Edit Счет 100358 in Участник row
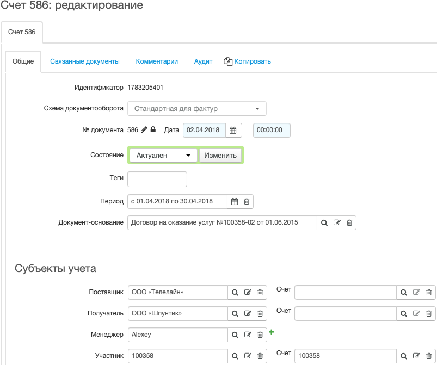This screenshot has width=437, height=365. coord(416,356)
